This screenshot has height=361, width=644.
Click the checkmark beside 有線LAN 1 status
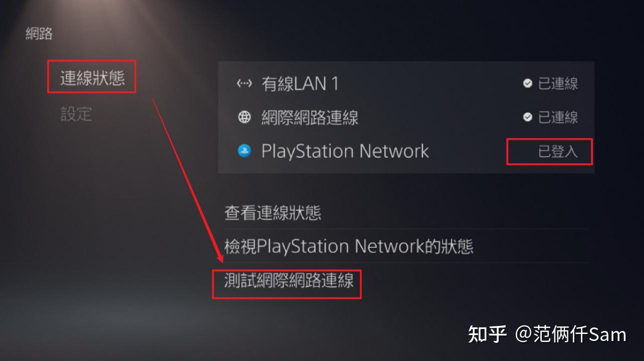527,83
